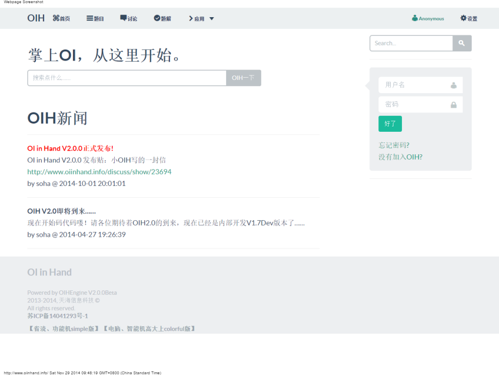Image resolution: width=499 pixels, height=375 pixels.
Task: Switch to the 省流、功能机simple版 version
Action: click(x=64, y=328)
